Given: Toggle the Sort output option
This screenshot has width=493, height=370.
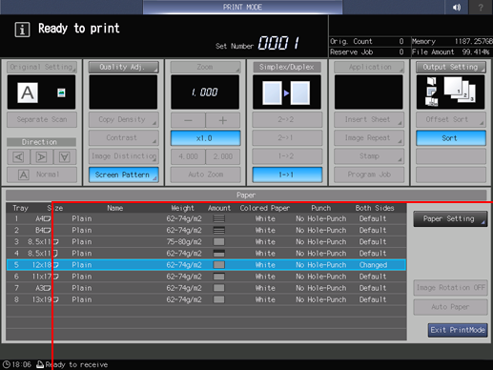Looking at the screenshot, I should 451,138.
